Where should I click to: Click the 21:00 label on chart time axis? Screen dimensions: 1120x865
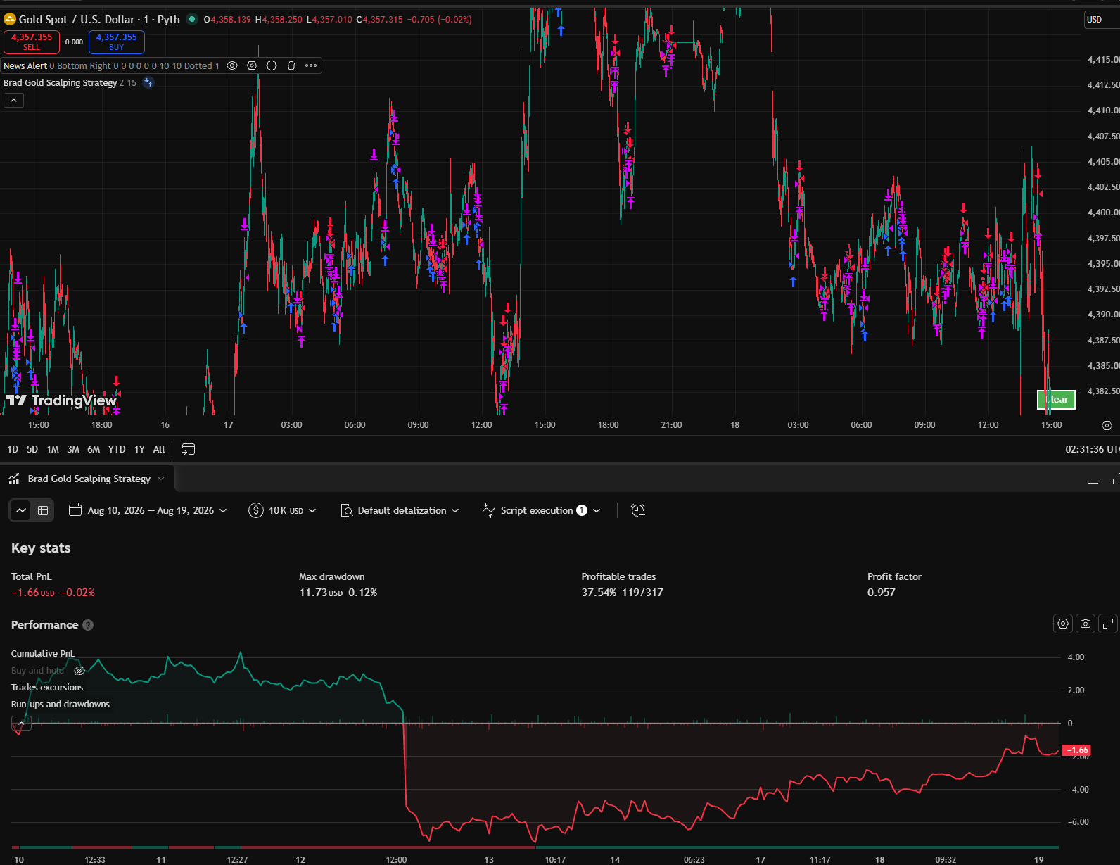click(671, 425)
